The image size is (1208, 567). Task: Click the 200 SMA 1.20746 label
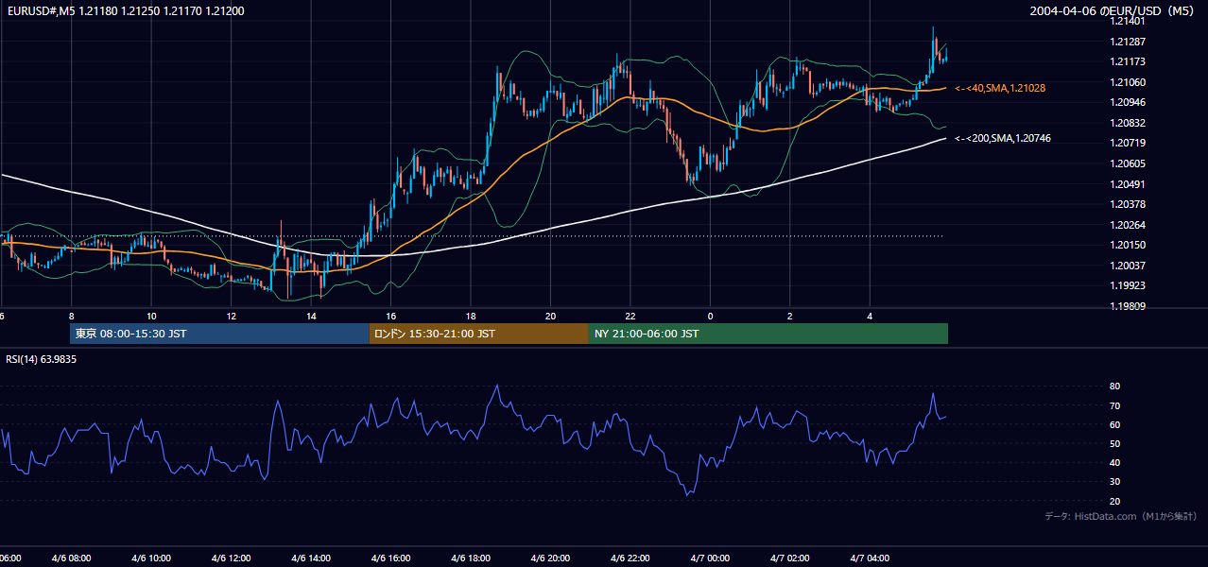(1003, 138)
